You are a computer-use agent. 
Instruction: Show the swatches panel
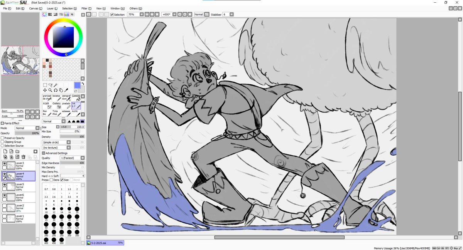coord(66,14)
